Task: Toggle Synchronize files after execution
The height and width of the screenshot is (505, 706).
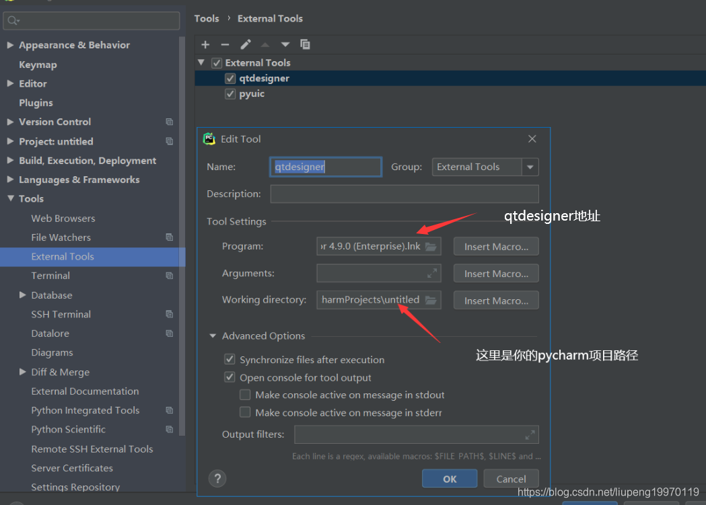Action: tap(230, 359)
